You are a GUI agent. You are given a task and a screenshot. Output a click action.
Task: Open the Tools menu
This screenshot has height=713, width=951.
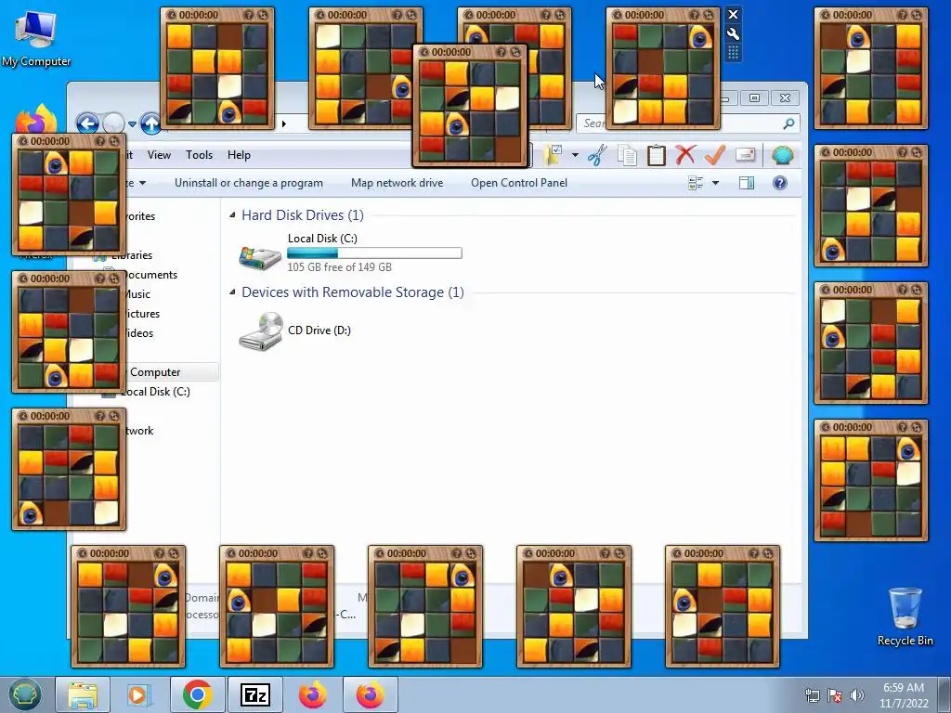[x=199, y=155]
